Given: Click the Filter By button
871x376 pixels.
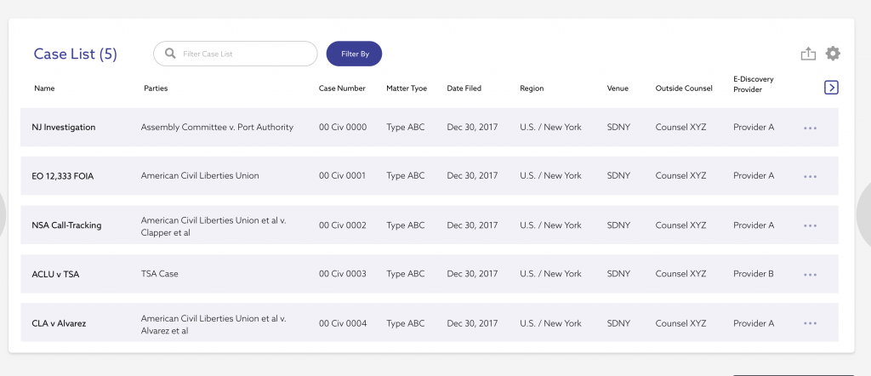Looking at the screenshot, I should click(x=354, y=54).
